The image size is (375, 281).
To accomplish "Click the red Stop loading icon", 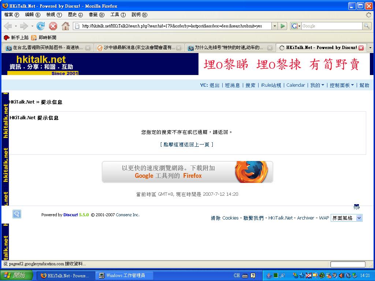I will pyautogui.click(x=53, y=26).
